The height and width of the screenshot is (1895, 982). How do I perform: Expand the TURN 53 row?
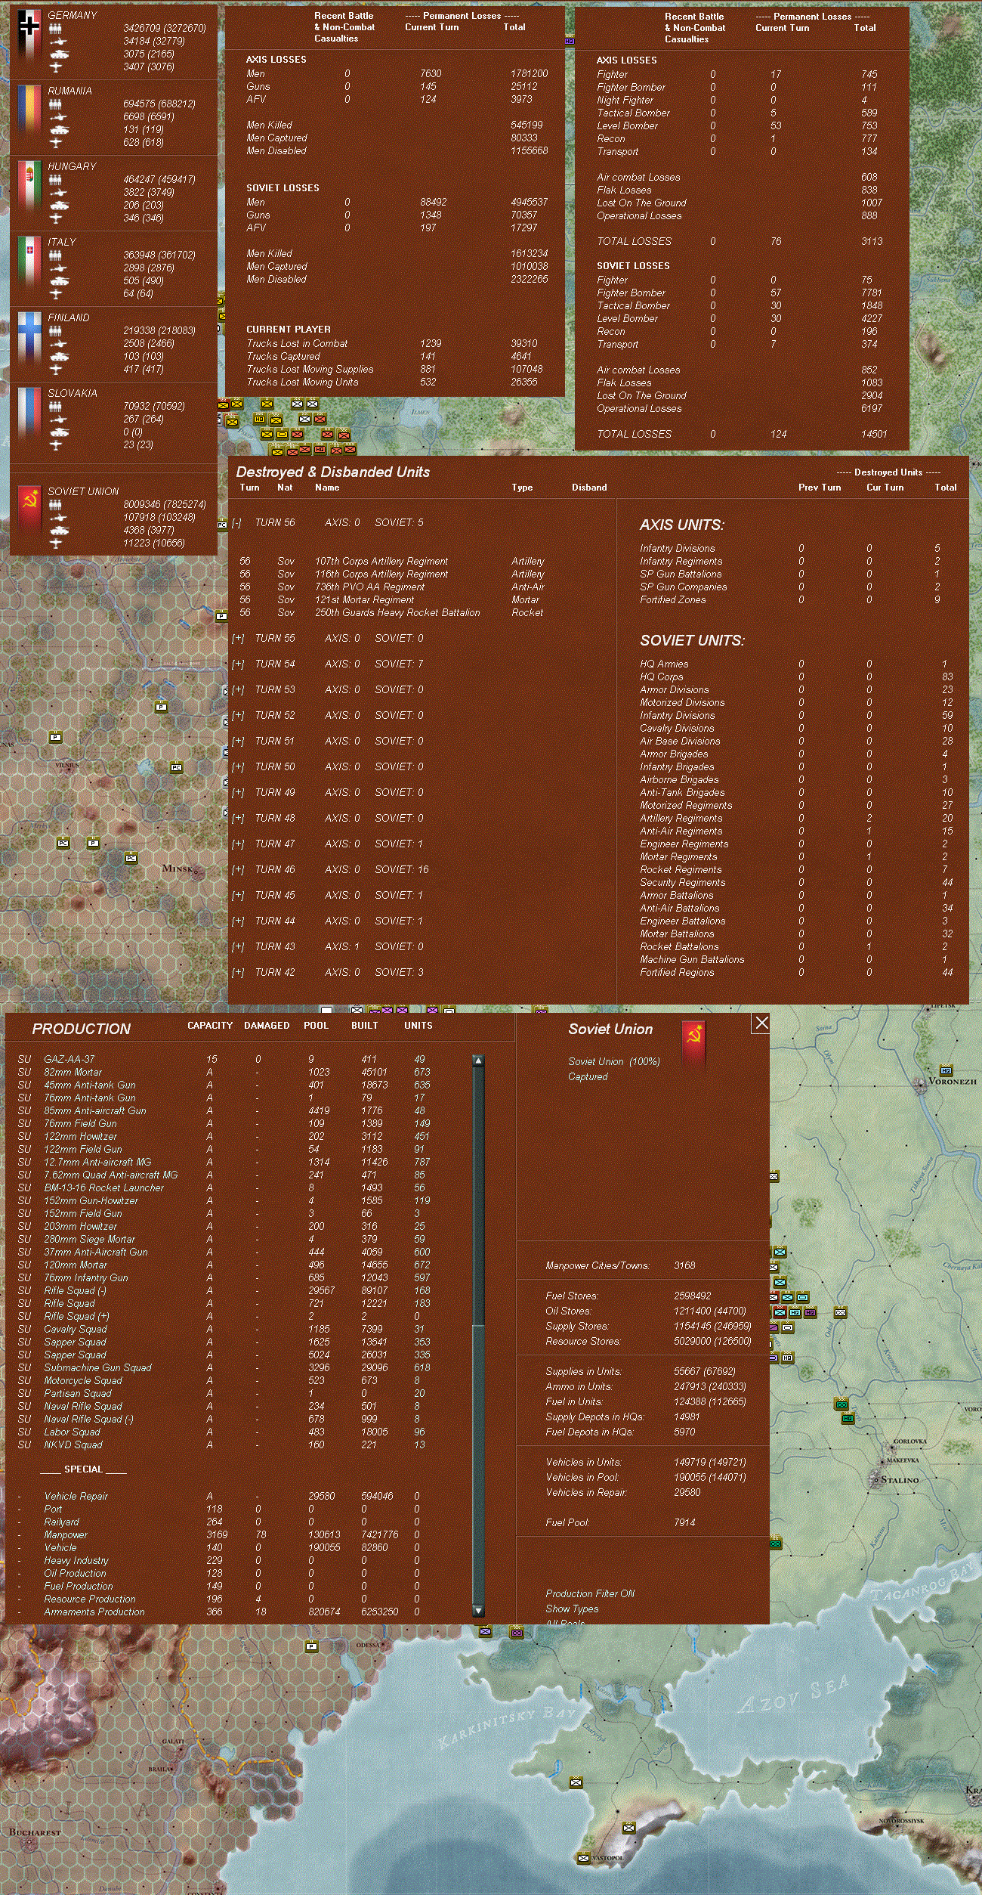(238, 690)
